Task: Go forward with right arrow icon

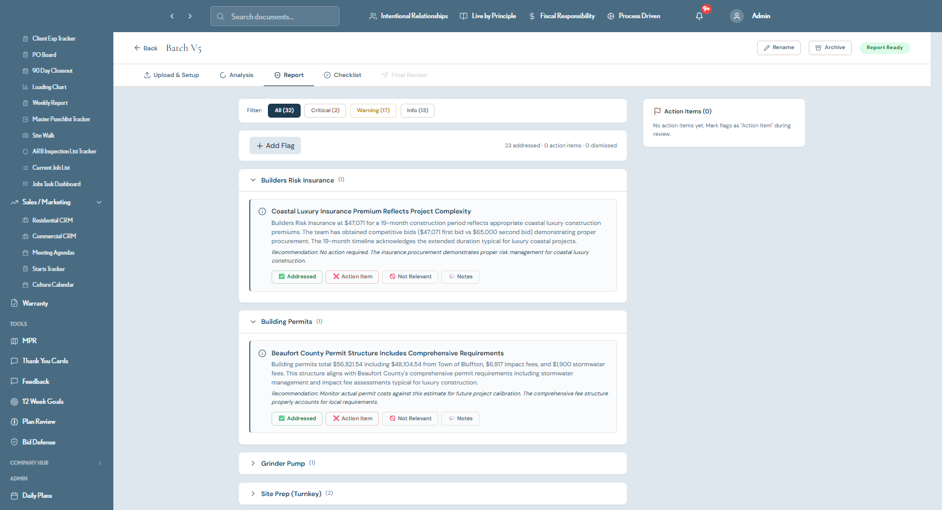Action: [x=190, y=16]
